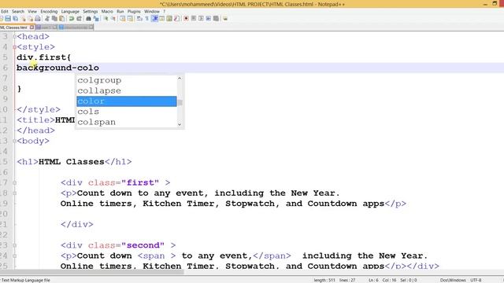The image size is (504, 283).
Task: Open the Edit menu
Action: [5, 11]
